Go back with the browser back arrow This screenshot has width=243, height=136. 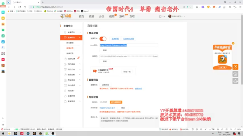pyautogui.click(x=9, y=7)
